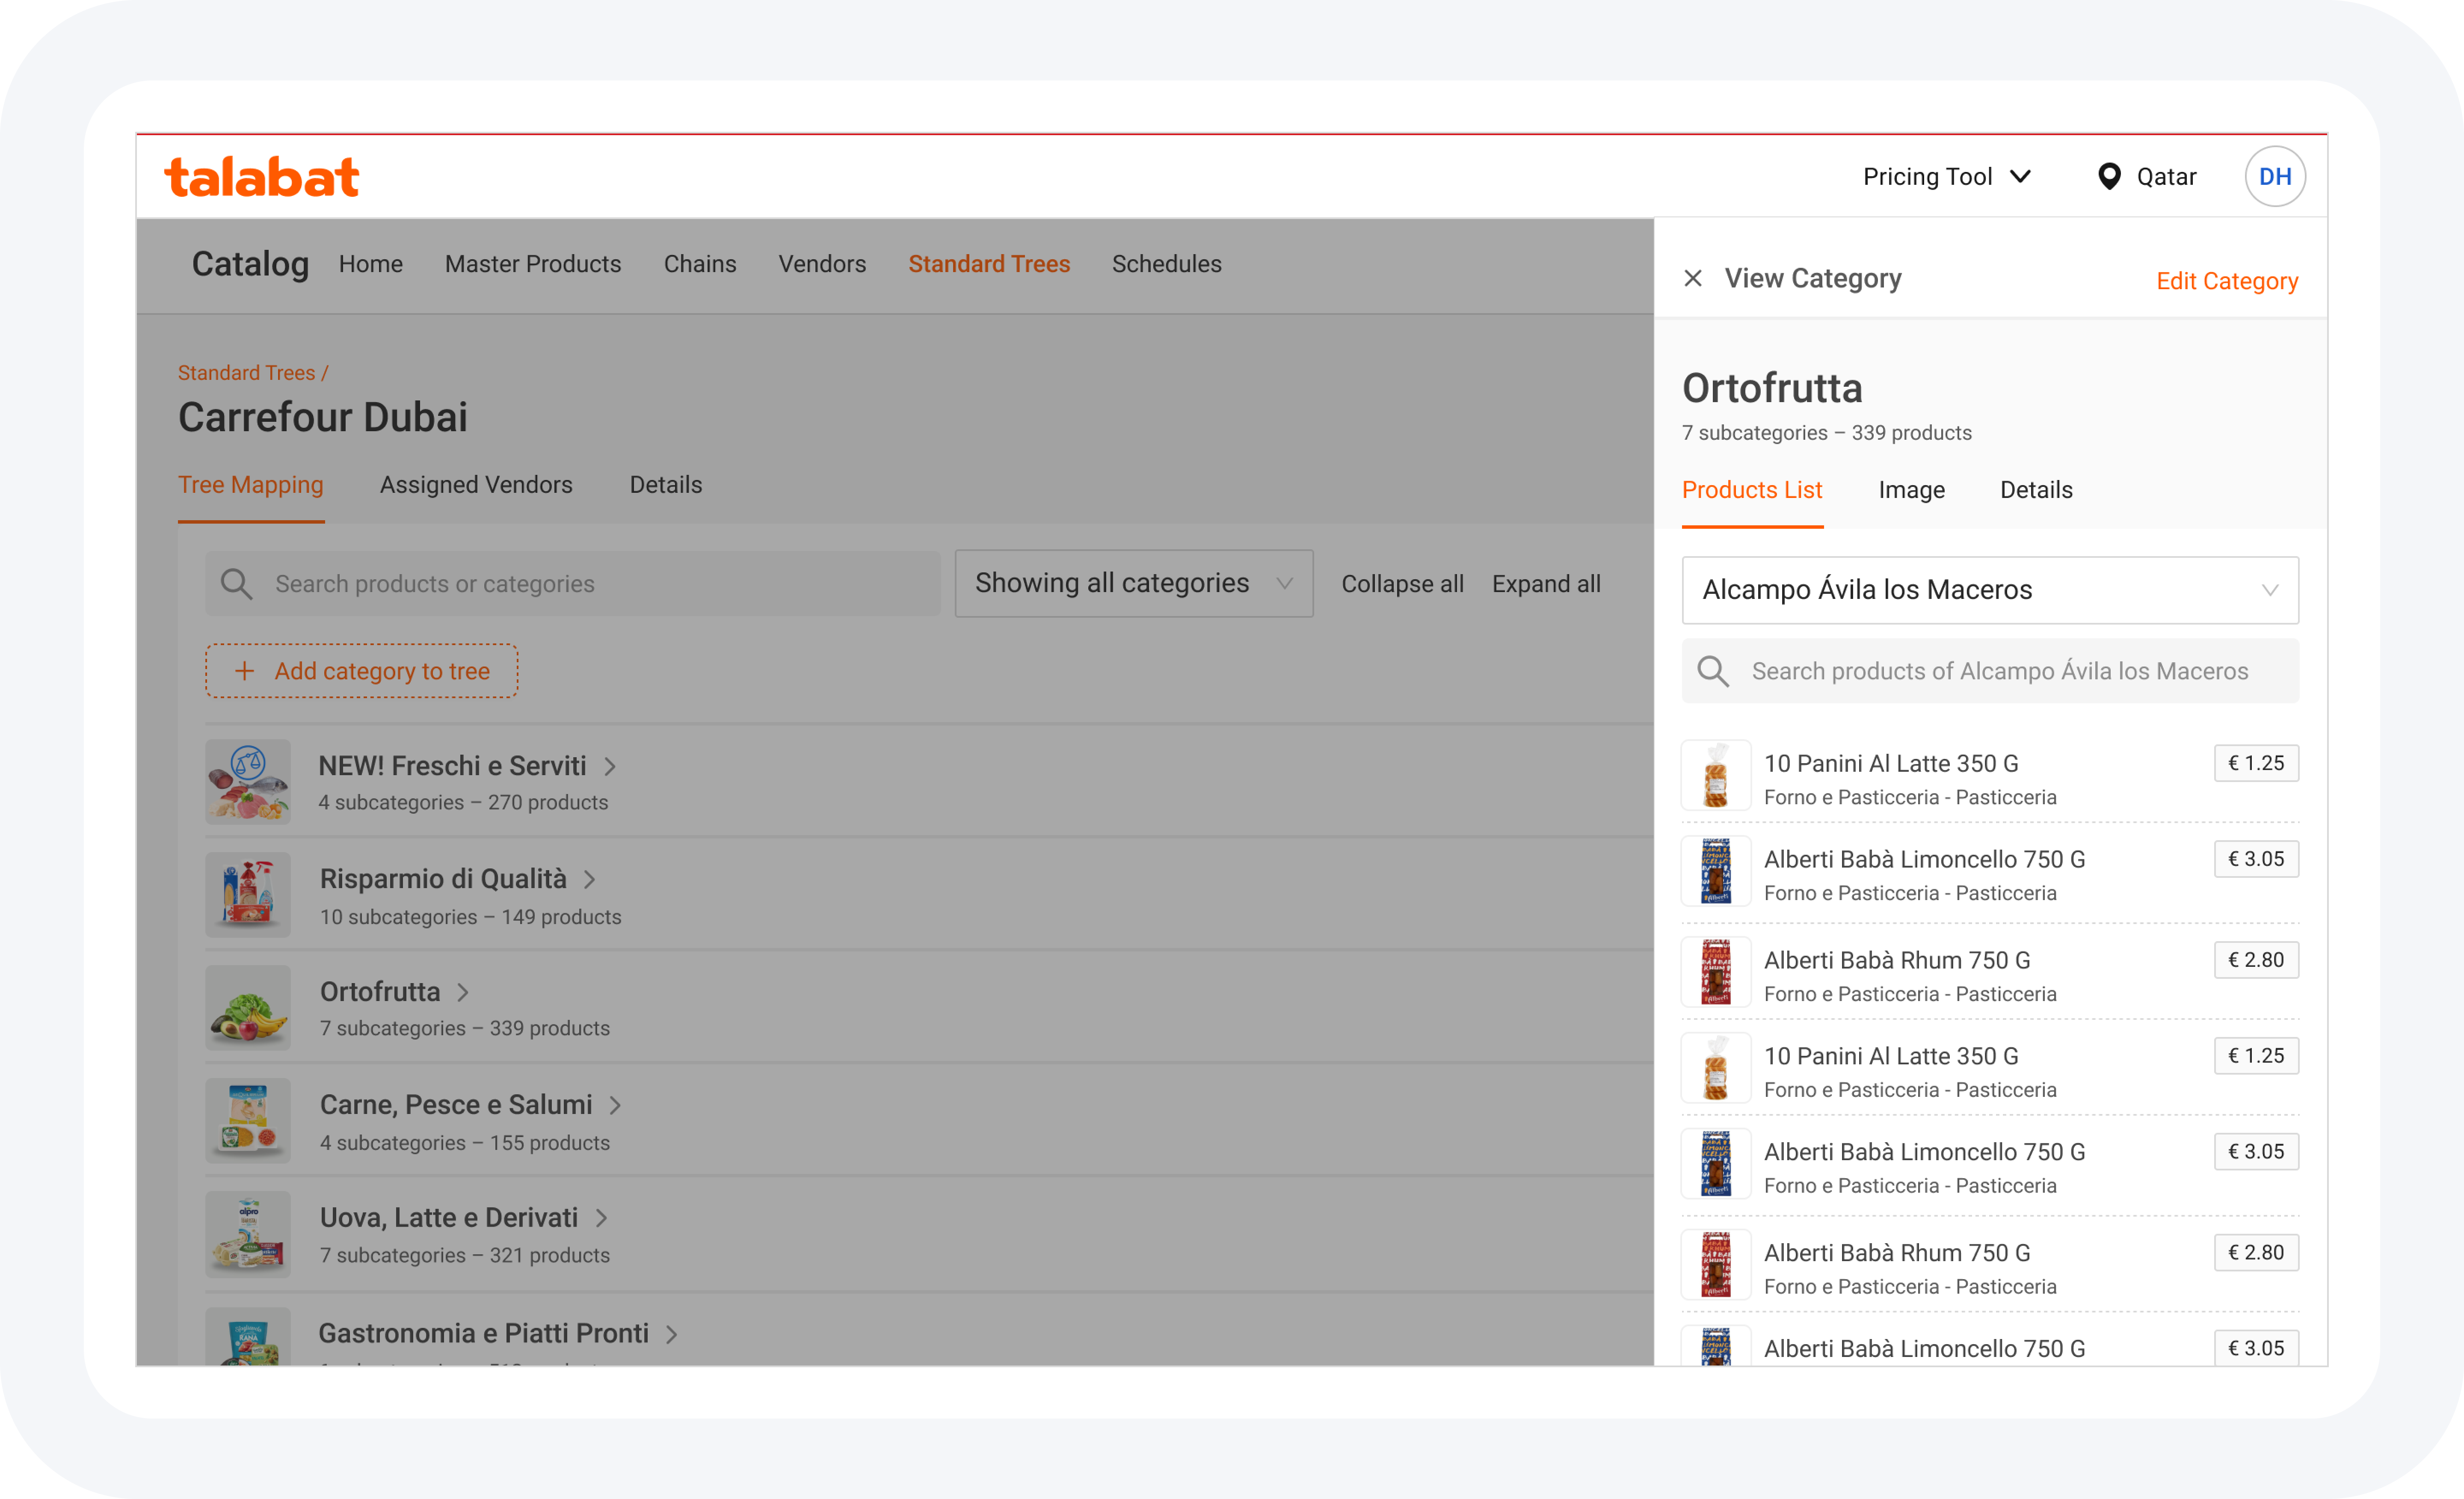Click the Edit Category link
2464x1499 pixels.
2227,281
